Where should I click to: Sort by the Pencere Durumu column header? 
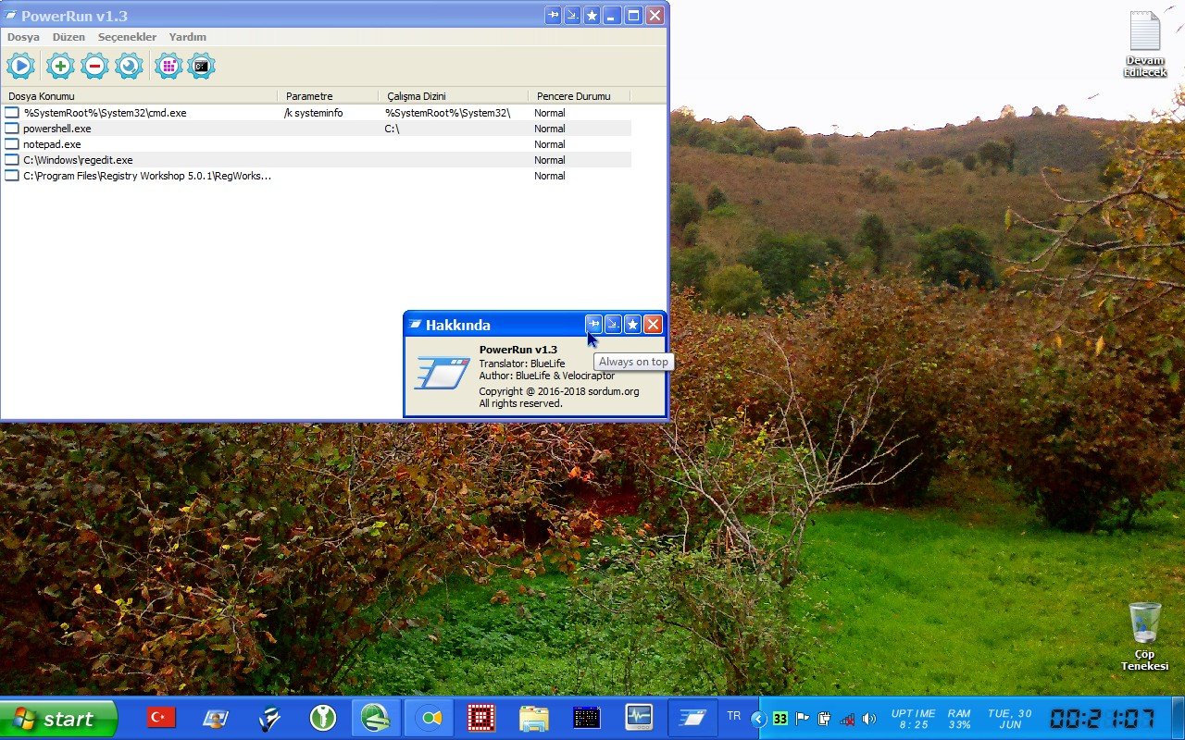click(579, 96)
